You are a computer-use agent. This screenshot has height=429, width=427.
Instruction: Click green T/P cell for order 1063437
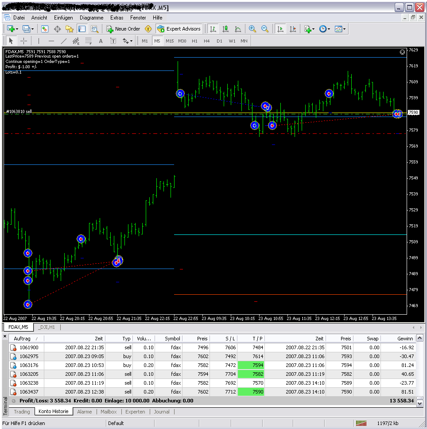251,392
